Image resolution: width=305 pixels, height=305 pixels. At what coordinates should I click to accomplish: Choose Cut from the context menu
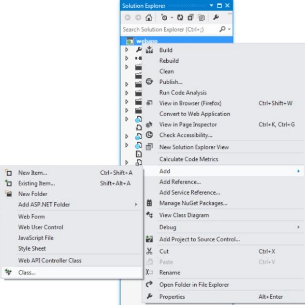click(x=224, y=252)
